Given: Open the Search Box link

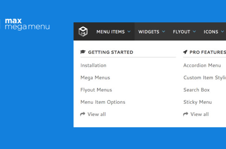Looking at the screenshot, I should [197, 90].
